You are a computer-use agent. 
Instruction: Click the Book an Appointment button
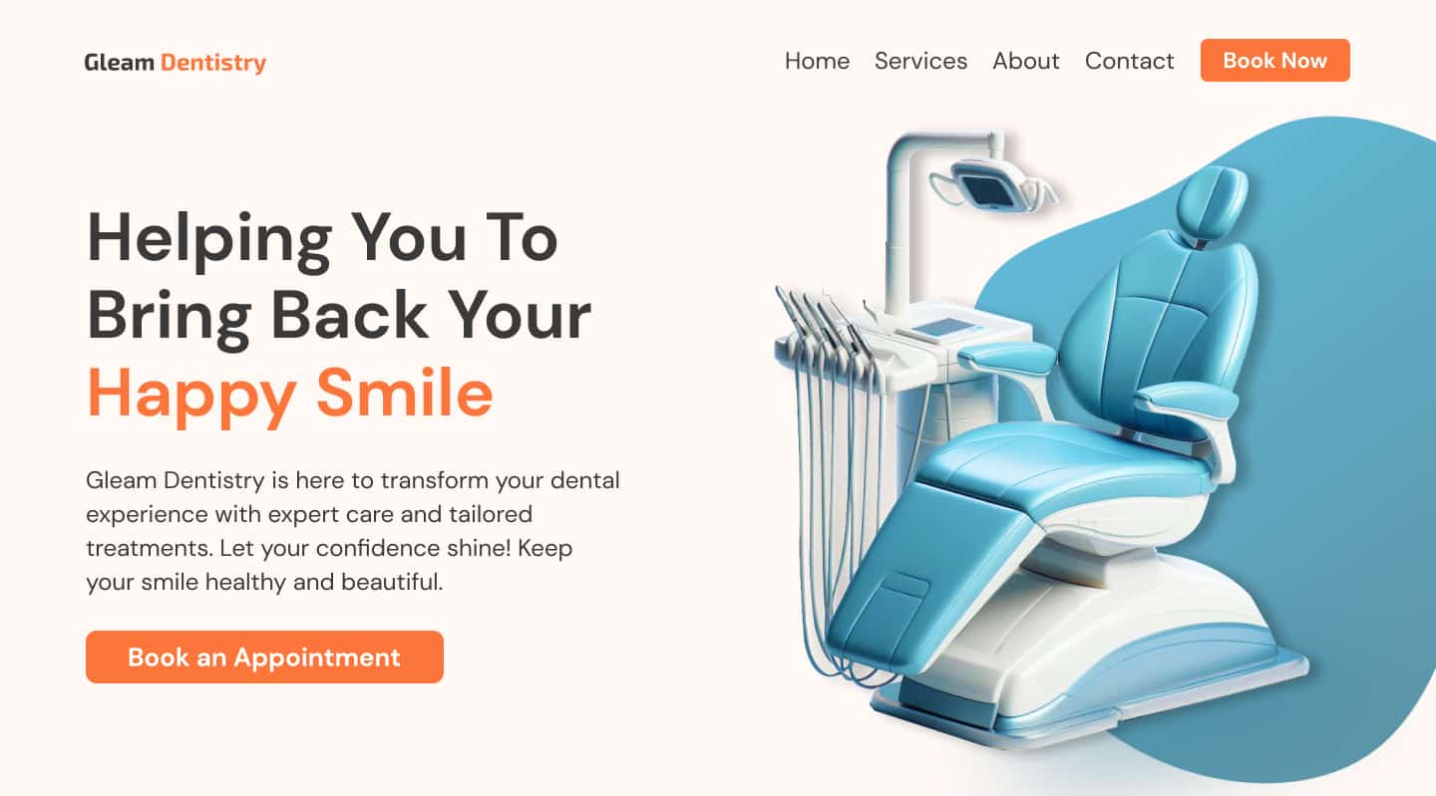tap(264, 657)
